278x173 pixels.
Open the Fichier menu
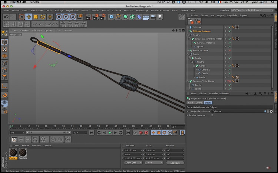point(6,10)
